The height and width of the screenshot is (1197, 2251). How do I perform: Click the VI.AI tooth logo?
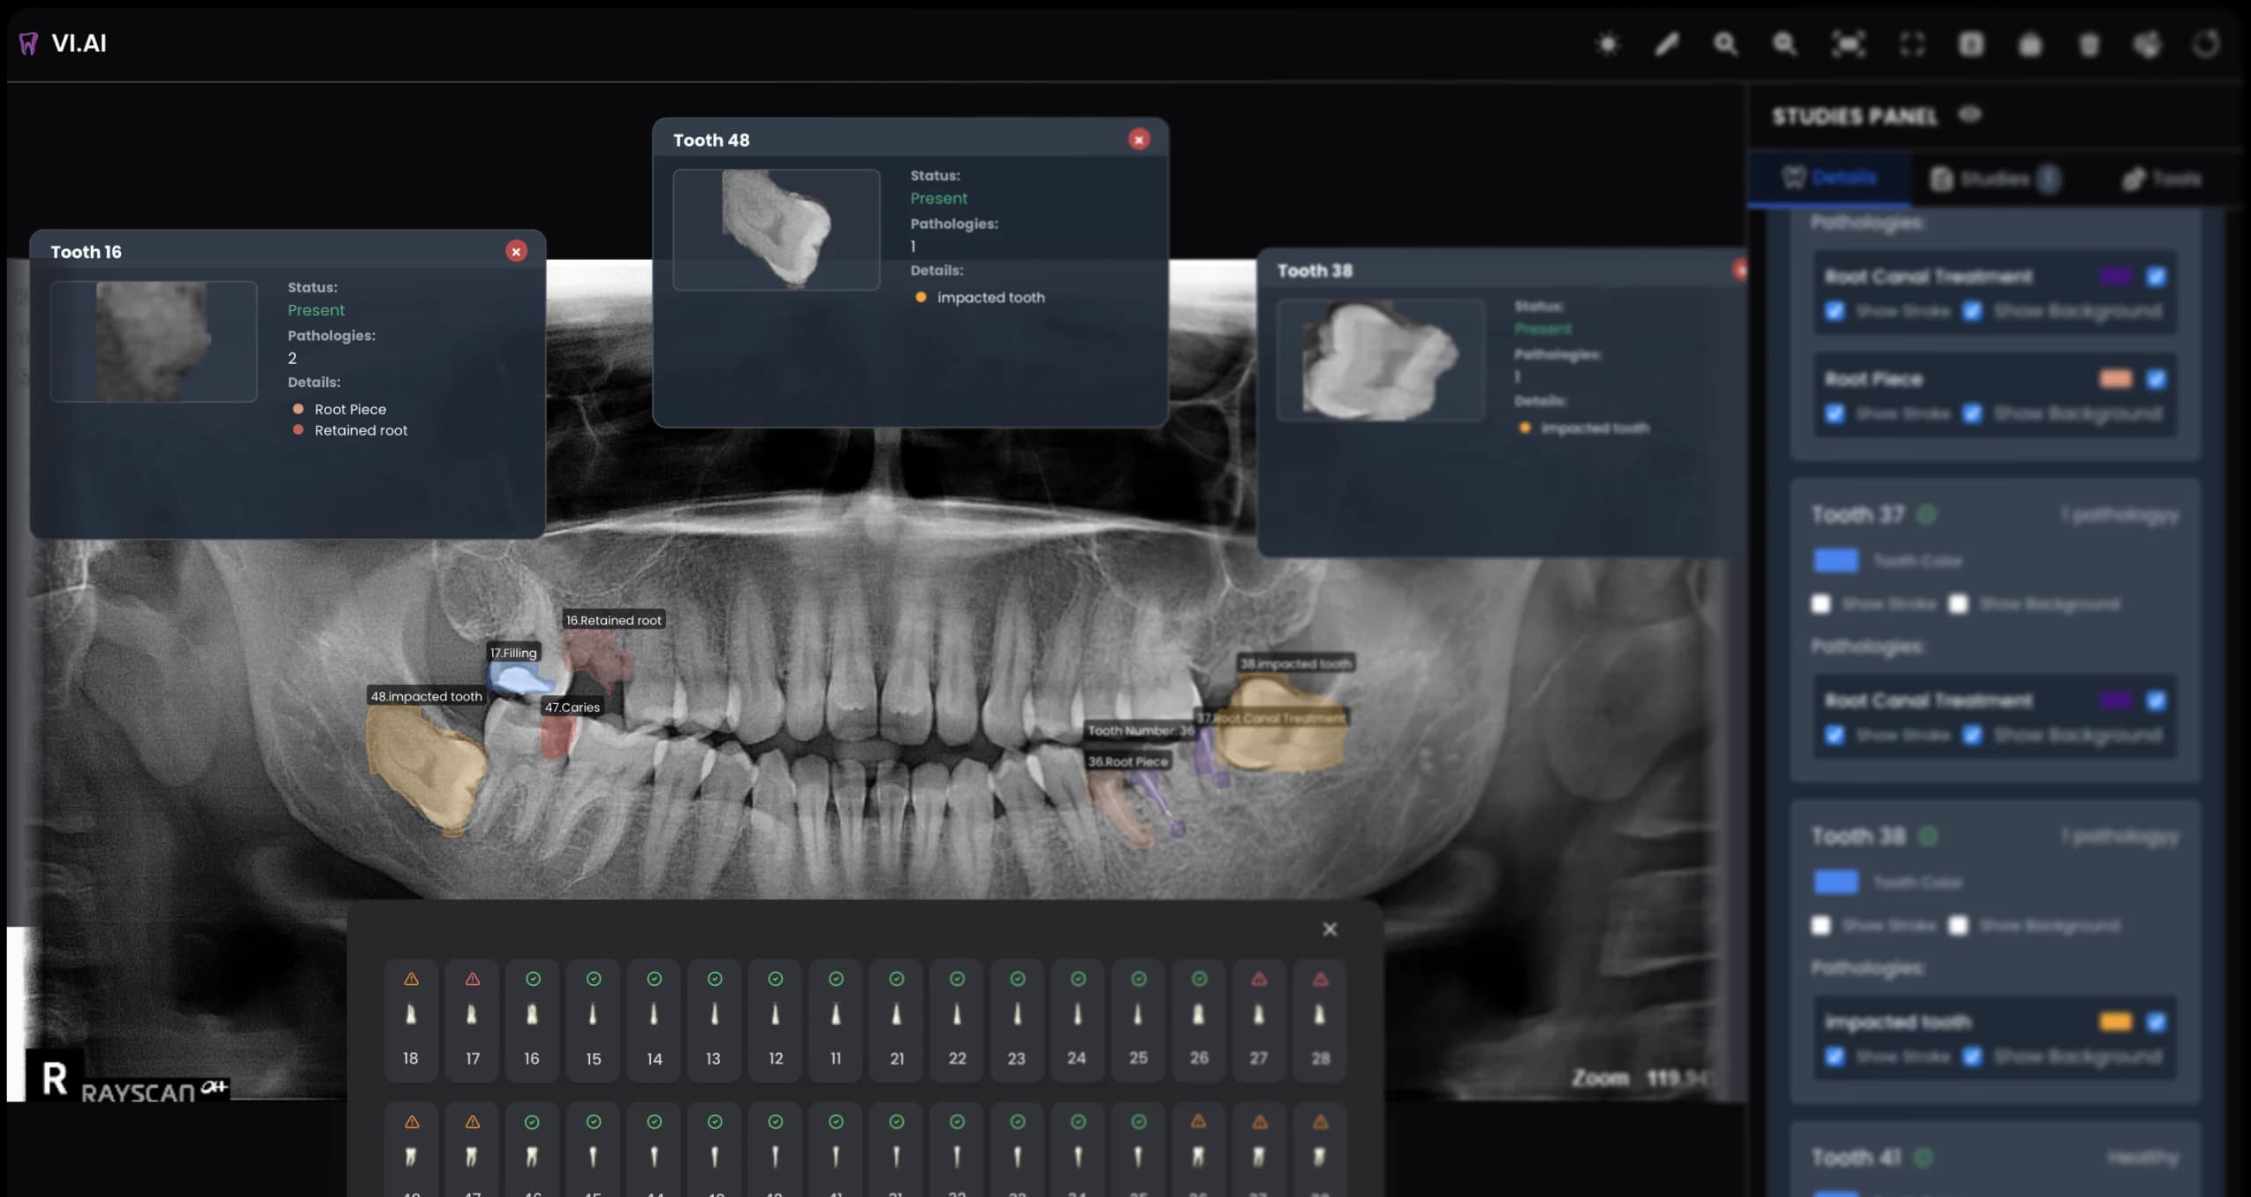click(28, 42)
